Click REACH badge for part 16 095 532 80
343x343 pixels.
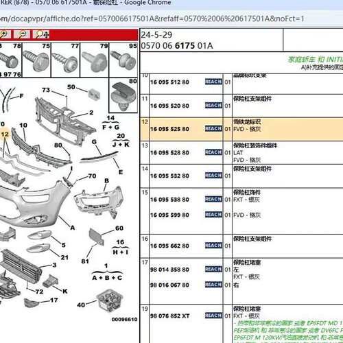pyautogui.click(x=213, y=176)
